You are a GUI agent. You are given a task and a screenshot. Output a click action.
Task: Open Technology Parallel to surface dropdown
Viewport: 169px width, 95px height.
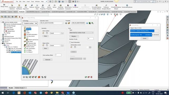click(x=30, y=23)
